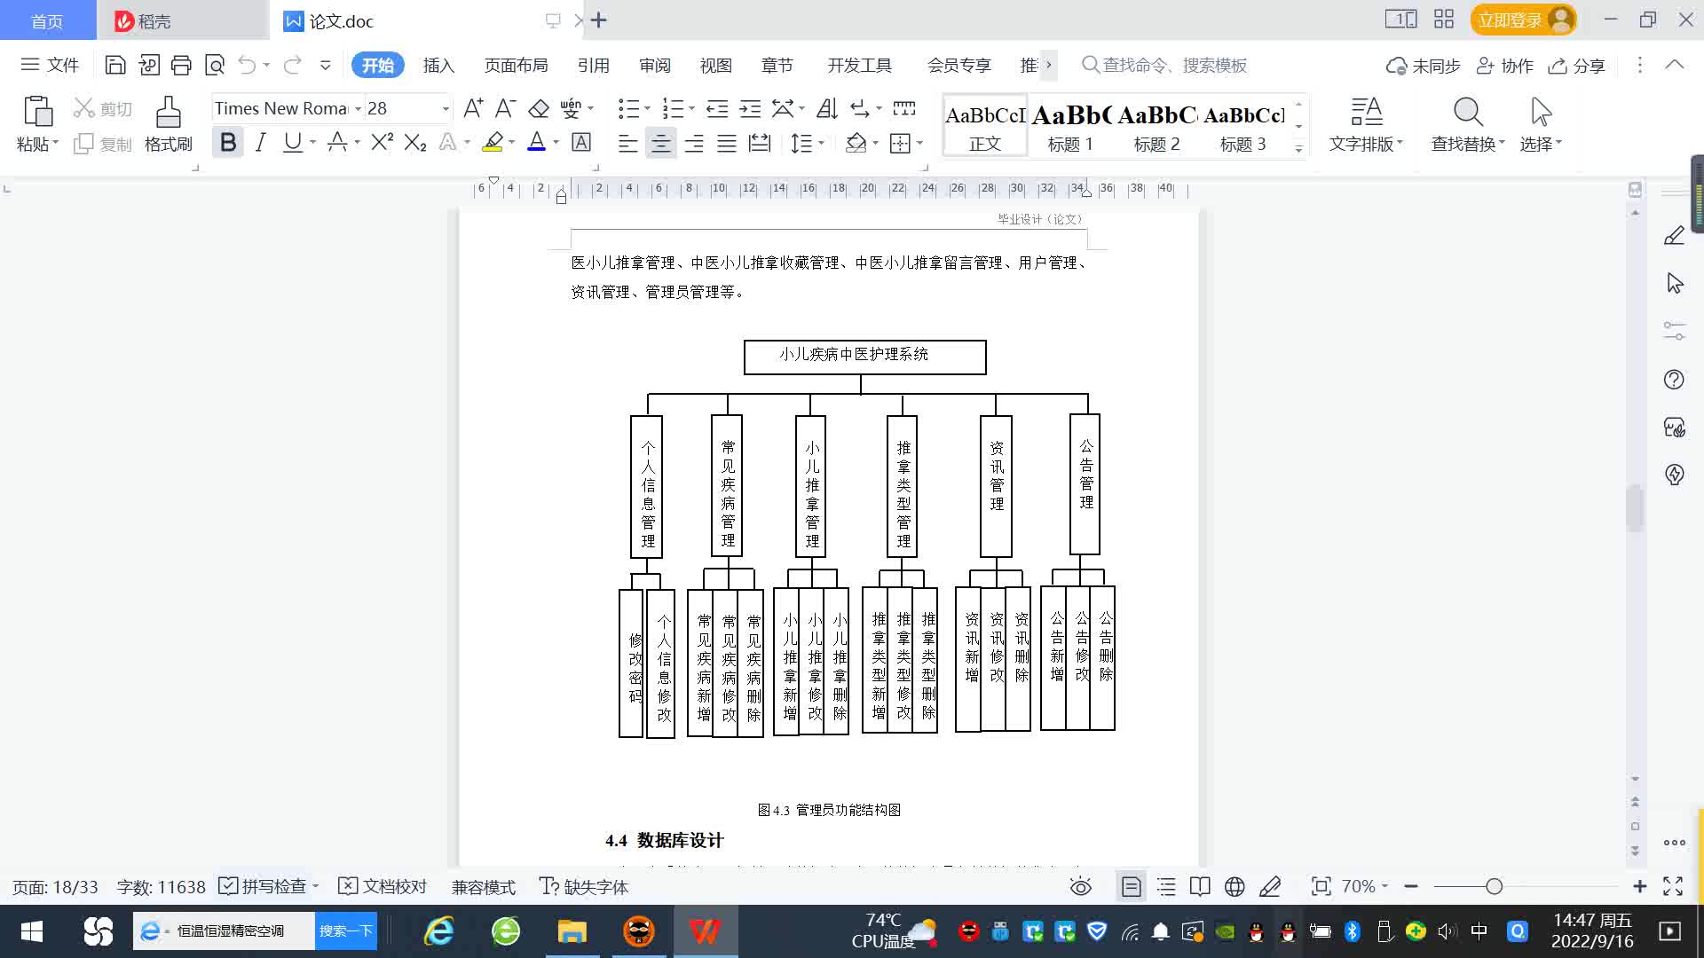Align text left icon
This screenshot has height=958, width=1704.
627,143
